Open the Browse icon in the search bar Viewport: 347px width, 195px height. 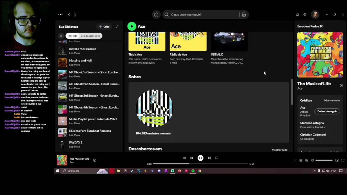(244, 15)
